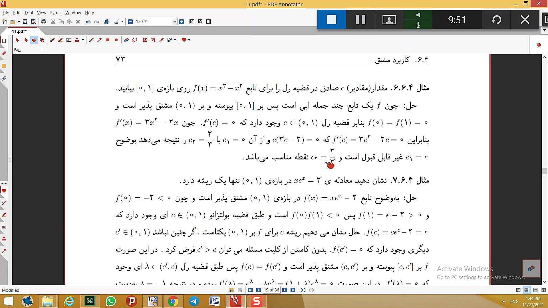Pause the screen recording
548x308 pixels.
(360, 20)
